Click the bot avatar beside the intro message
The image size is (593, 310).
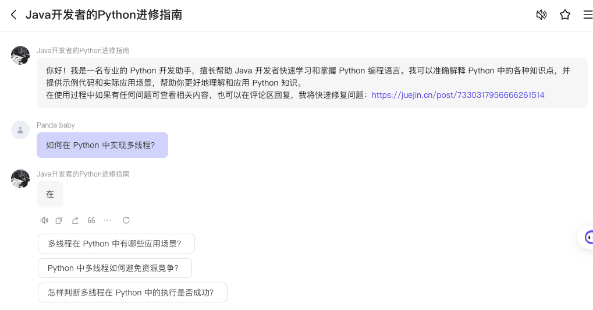click(x=20, y=55)
